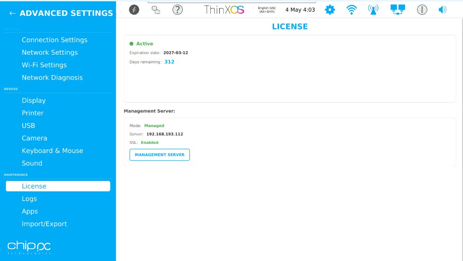Open Network Diagnosis
Screen dimensions: 463x261
click(x=52, y=77)
